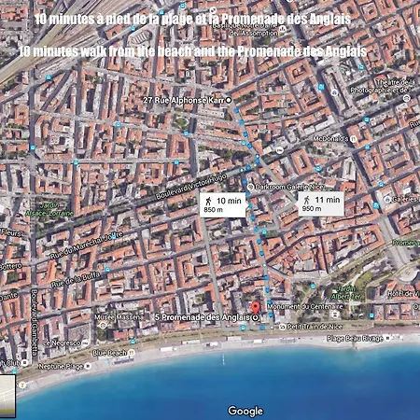Select the Neptune Plage beach icon
Image resolution: width=420 pixels, height=420 pixels.
tap(88, 366)
